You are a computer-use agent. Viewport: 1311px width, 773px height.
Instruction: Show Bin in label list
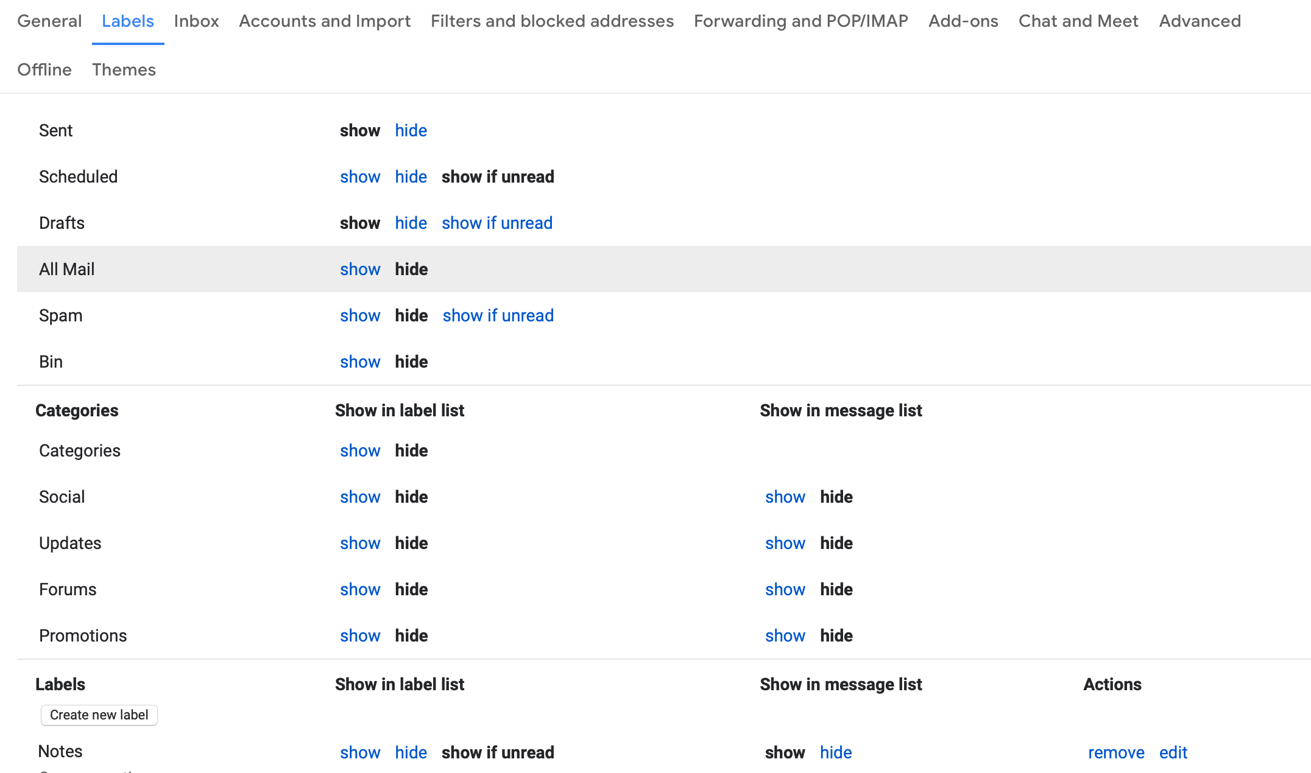point(359,361)
